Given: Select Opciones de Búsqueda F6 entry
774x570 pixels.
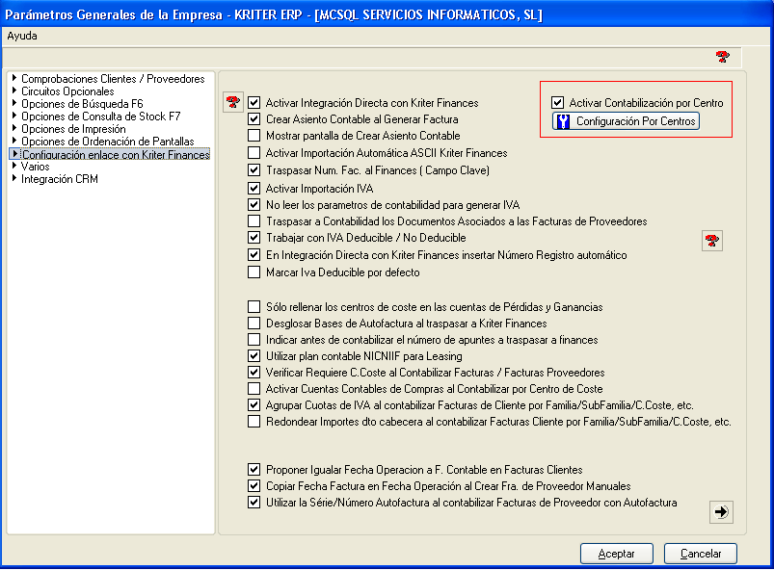Looking at the screenshot, I should point(82,104).
